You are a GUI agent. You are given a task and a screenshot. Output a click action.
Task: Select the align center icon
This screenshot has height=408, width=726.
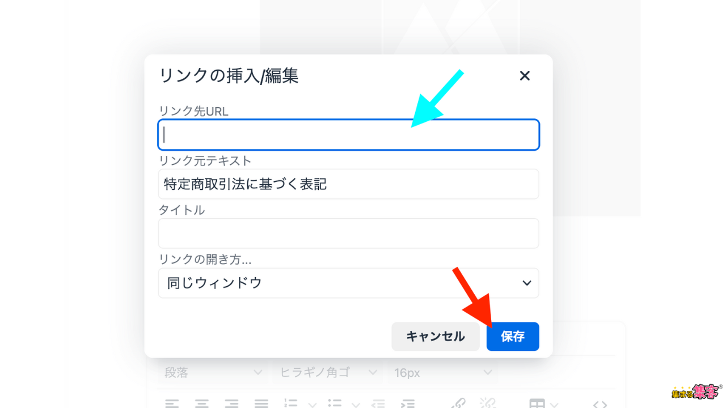click(x=201, y=403)
